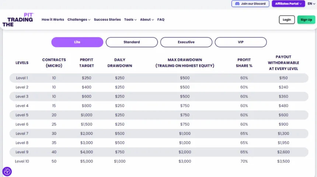Open Success Stories page
The width and height of the screenshot is (317, 177).
coord(107,20)
